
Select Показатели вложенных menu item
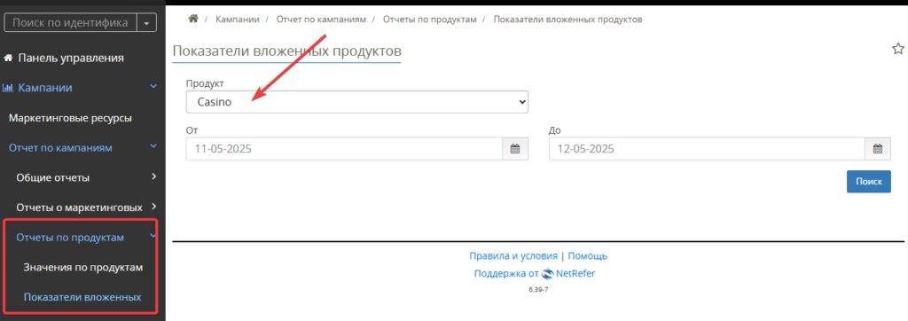[82, 297]
